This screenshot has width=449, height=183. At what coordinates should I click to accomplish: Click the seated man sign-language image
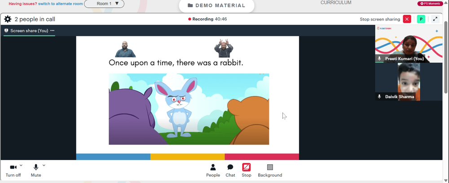pyautogui.click(x=125, y=49)
